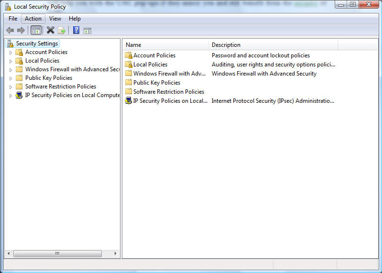Screen dimensions: 382x273
Task: Click the Forward arrow toolbar icon
Action: 21,31
